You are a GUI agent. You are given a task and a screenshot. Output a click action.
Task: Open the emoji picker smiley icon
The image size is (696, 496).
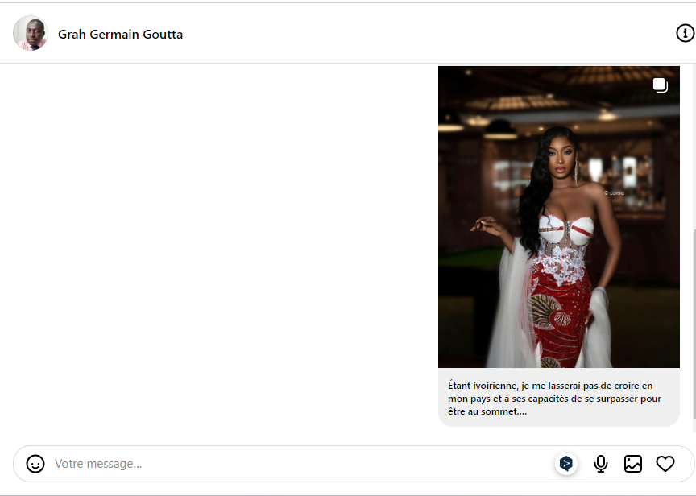pyautogui.click(x=35, y=464)
